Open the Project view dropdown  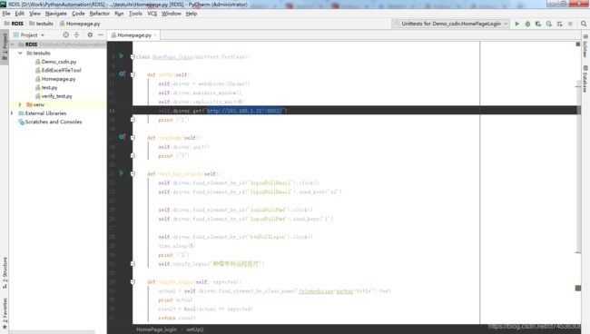(x=29, y=35)
